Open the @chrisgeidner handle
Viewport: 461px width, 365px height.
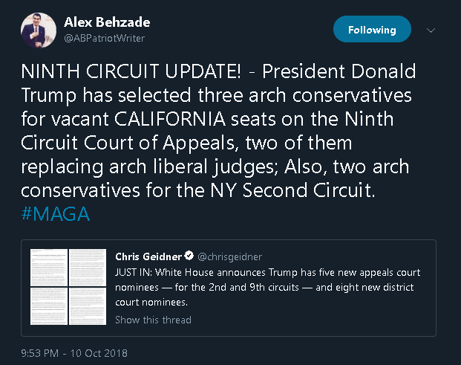pyautogui.click(x=230, y=256)
